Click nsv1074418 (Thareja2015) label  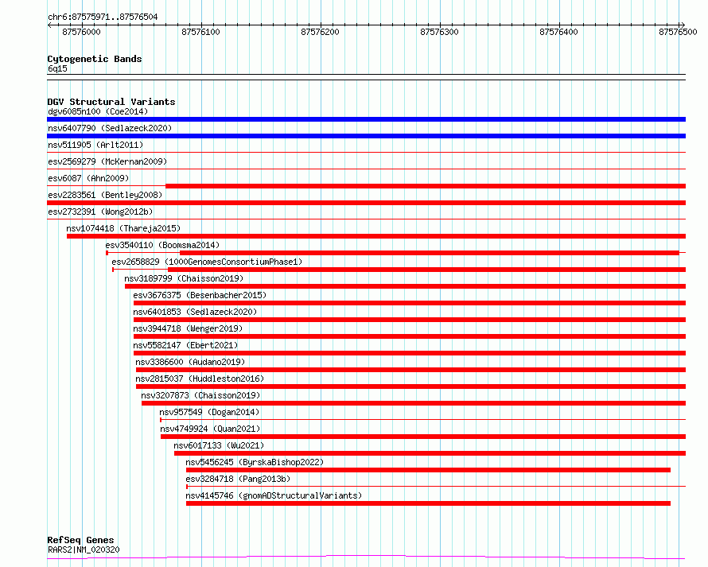(123, 228)
